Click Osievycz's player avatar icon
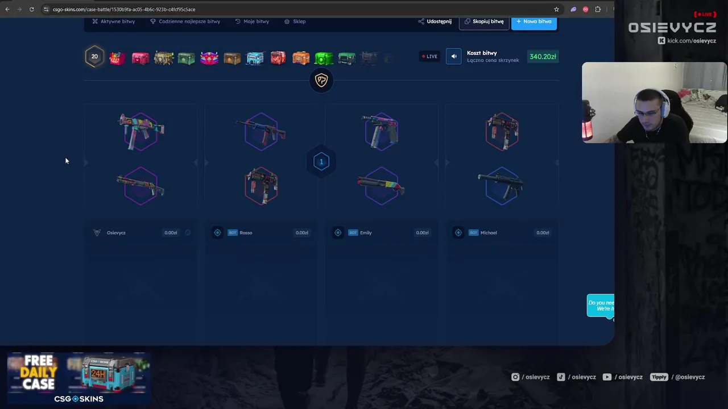Image resolution: width=728 pixels, height=409 pixels. tap(97, 232)
